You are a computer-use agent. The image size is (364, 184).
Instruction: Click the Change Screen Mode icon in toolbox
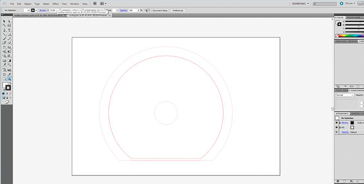point(7,102)
